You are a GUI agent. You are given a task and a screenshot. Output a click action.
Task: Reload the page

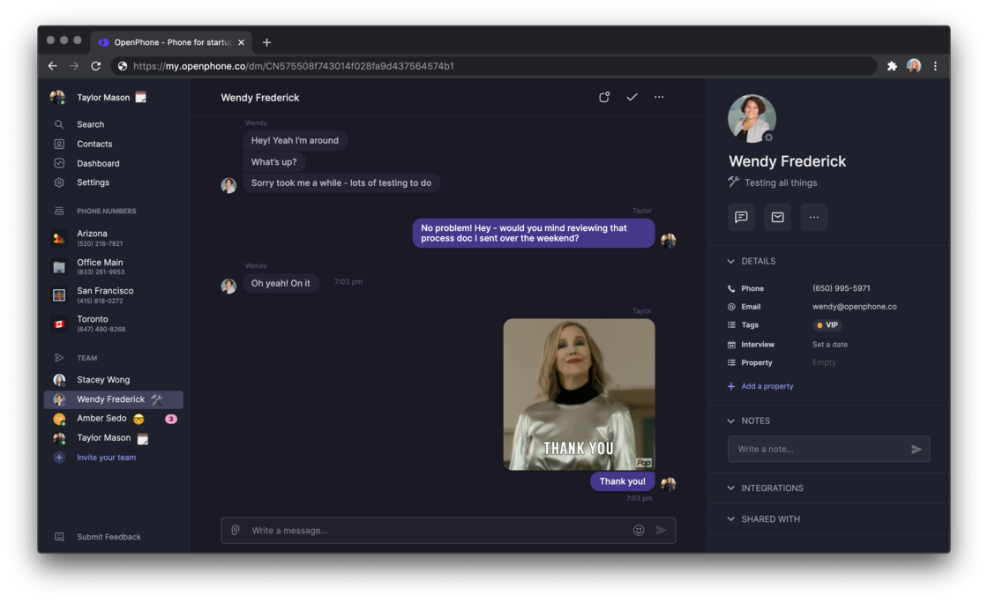click(x=96, y=66)
